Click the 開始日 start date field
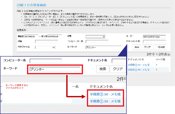175x114 pixels. click(31, 36)
